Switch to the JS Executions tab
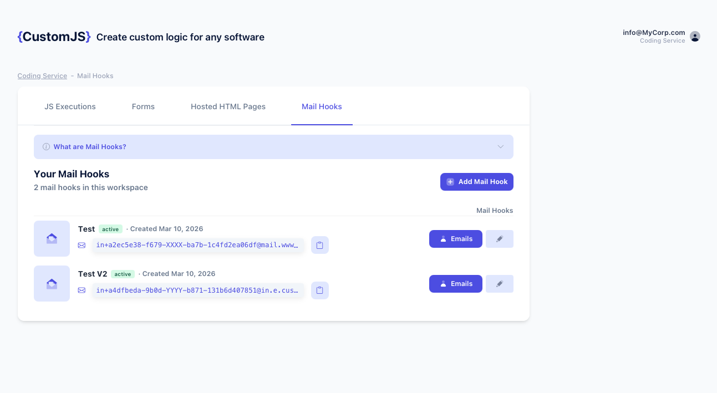Screen dimensions: 717x393 tap(70, 106)
